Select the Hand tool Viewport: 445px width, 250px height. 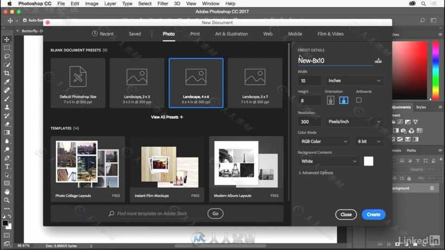pos(7,192)
